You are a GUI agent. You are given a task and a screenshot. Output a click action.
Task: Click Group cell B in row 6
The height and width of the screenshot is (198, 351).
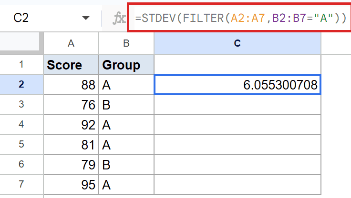pyautogui.click(x=126, y=165)
